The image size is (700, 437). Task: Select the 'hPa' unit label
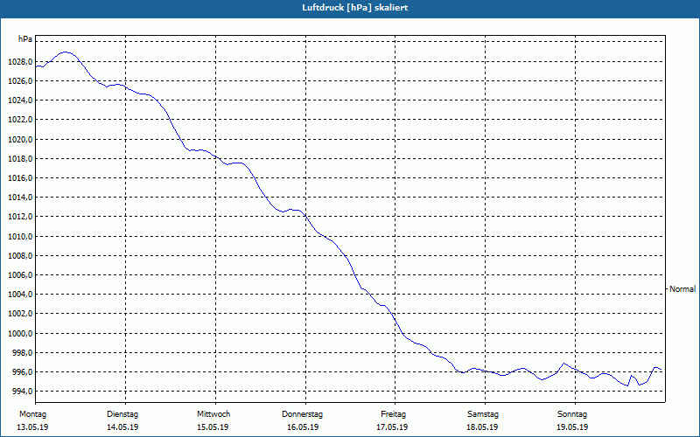25,39
